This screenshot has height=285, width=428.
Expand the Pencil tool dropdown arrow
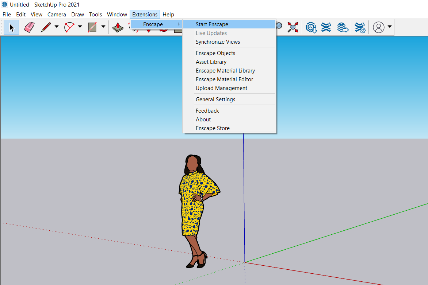[56, 27]
